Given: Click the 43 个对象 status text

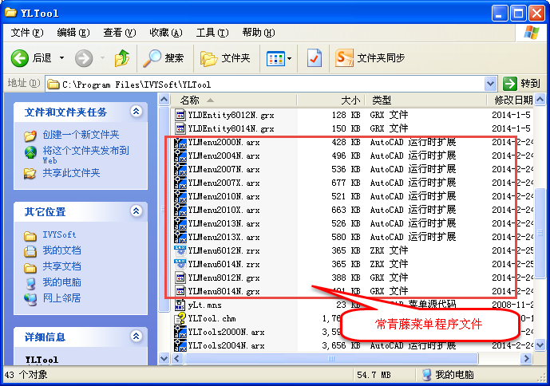Looking at the screenshot, I should (x=26, y=375).
